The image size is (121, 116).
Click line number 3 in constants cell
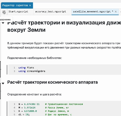[x=14, y=104]
